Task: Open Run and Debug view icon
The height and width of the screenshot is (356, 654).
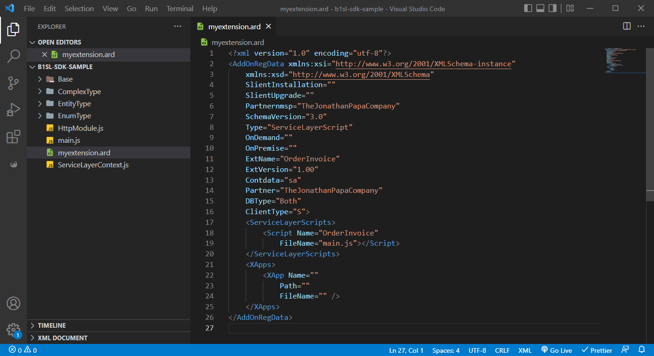Action: (x=13, y=110)
